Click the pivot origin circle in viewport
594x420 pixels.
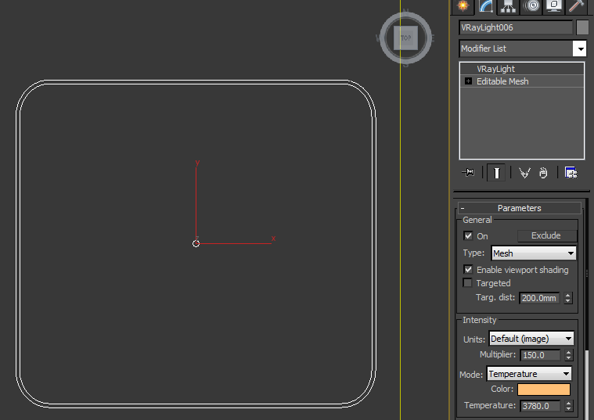click(x=196, y=243)
